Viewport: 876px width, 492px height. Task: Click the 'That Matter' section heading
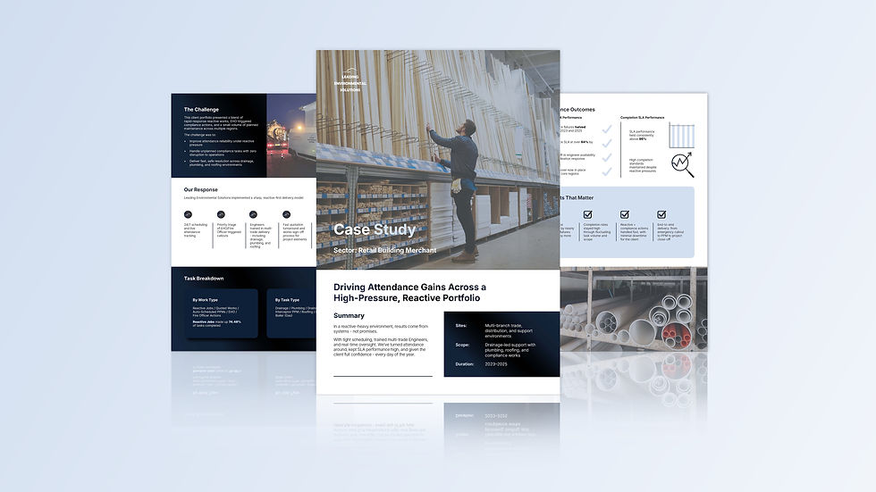[577, 197]
